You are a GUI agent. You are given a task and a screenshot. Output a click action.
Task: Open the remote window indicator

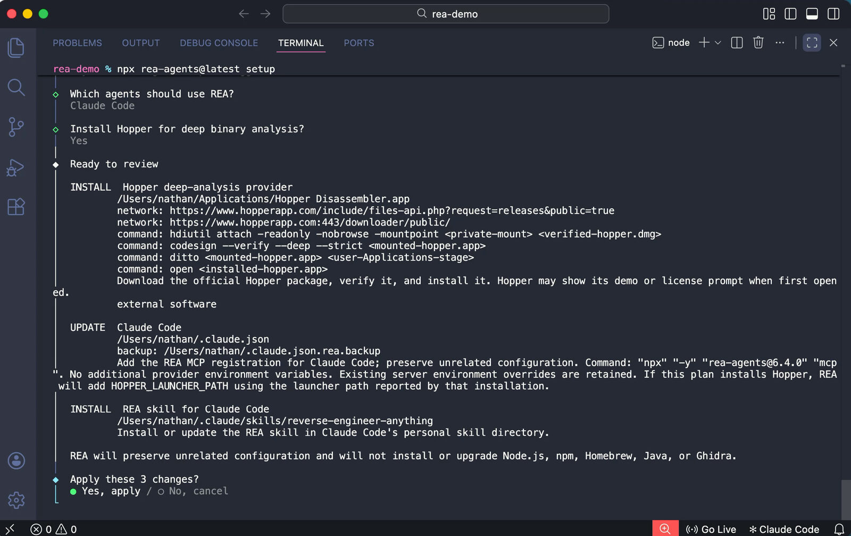[x=10, y=529]
